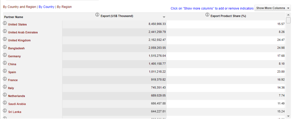The width and height of the screenshot is (293, 119).
Task: Select product share value 11.49
Action: click(x=281, y=104)
